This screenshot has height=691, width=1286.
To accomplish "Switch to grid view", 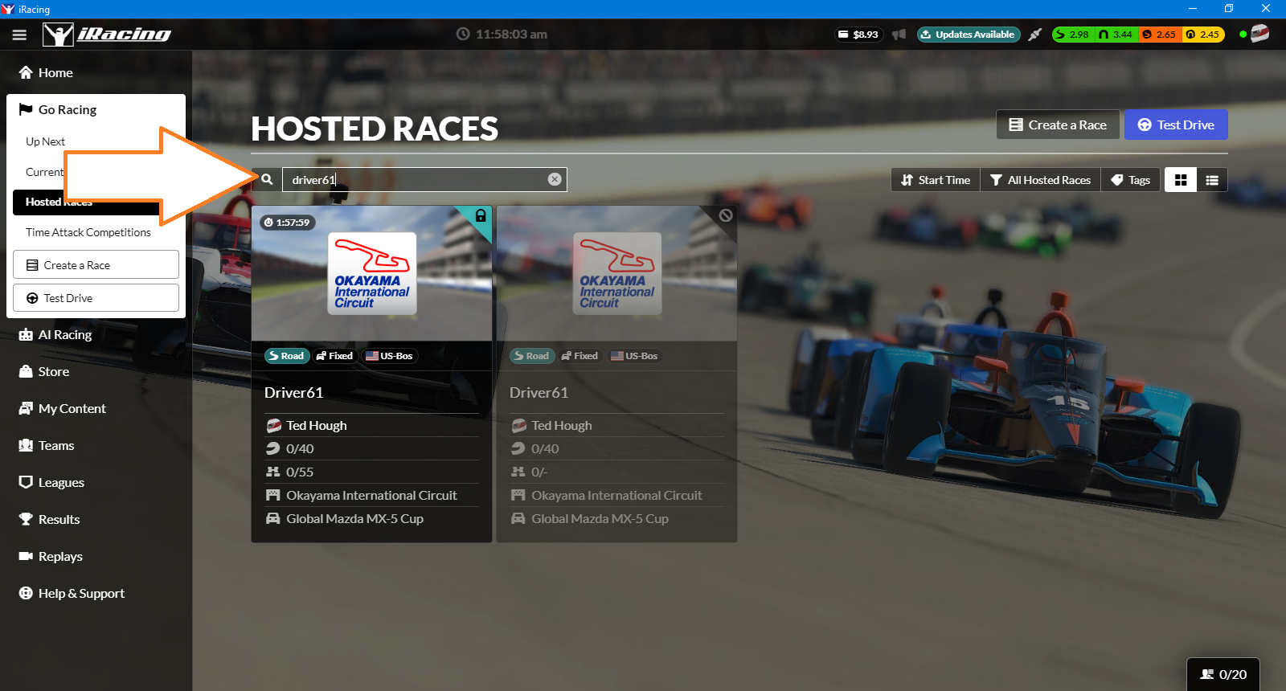I will (1181, 180).
